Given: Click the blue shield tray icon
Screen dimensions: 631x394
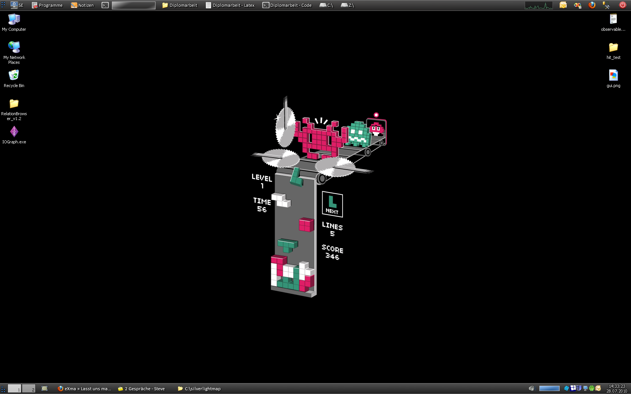Looking at the screenshot, I should [579, 388].
